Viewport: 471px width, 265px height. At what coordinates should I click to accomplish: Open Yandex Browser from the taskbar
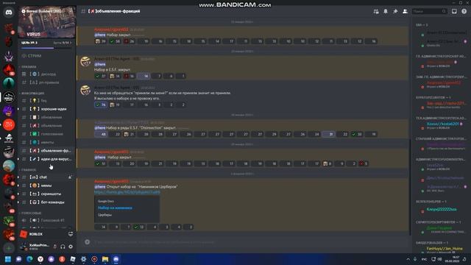[40, 259]
